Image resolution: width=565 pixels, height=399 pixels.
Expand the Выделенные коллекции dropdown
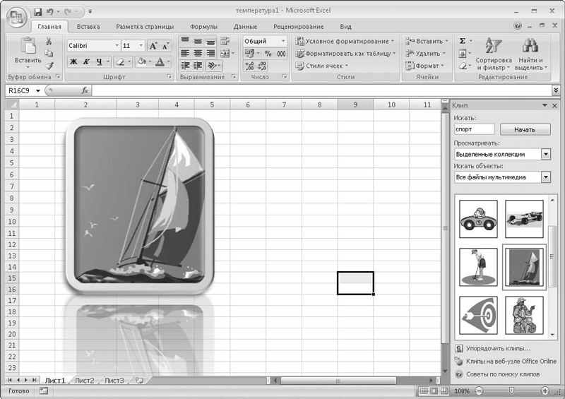click(546, 154)
